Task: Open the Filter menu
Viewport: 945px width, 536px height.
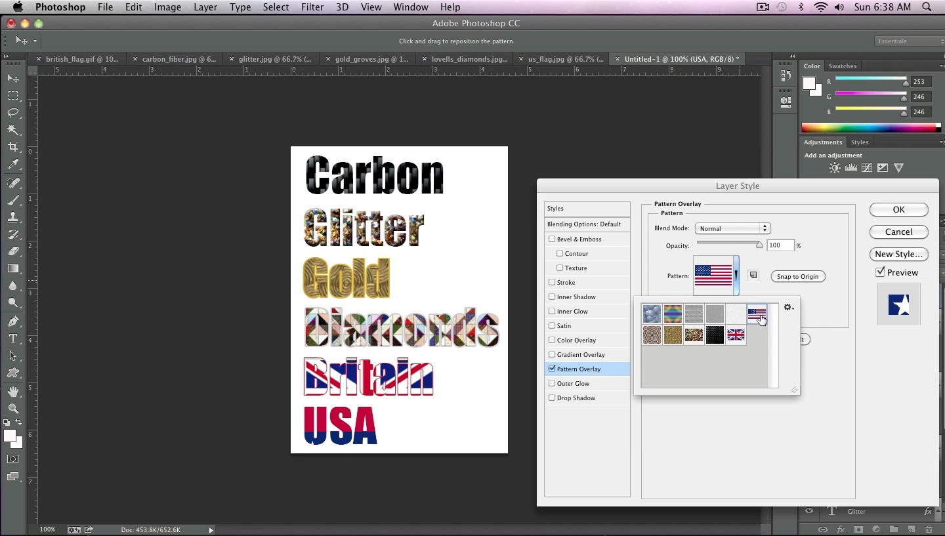Action: 312,7
